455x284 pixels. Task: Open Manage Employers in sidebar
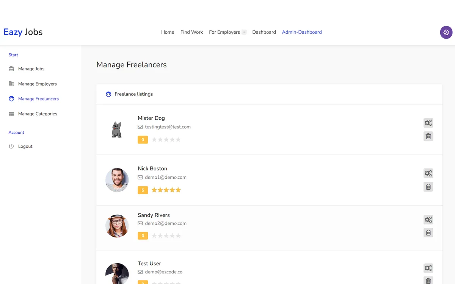[37, 84]
